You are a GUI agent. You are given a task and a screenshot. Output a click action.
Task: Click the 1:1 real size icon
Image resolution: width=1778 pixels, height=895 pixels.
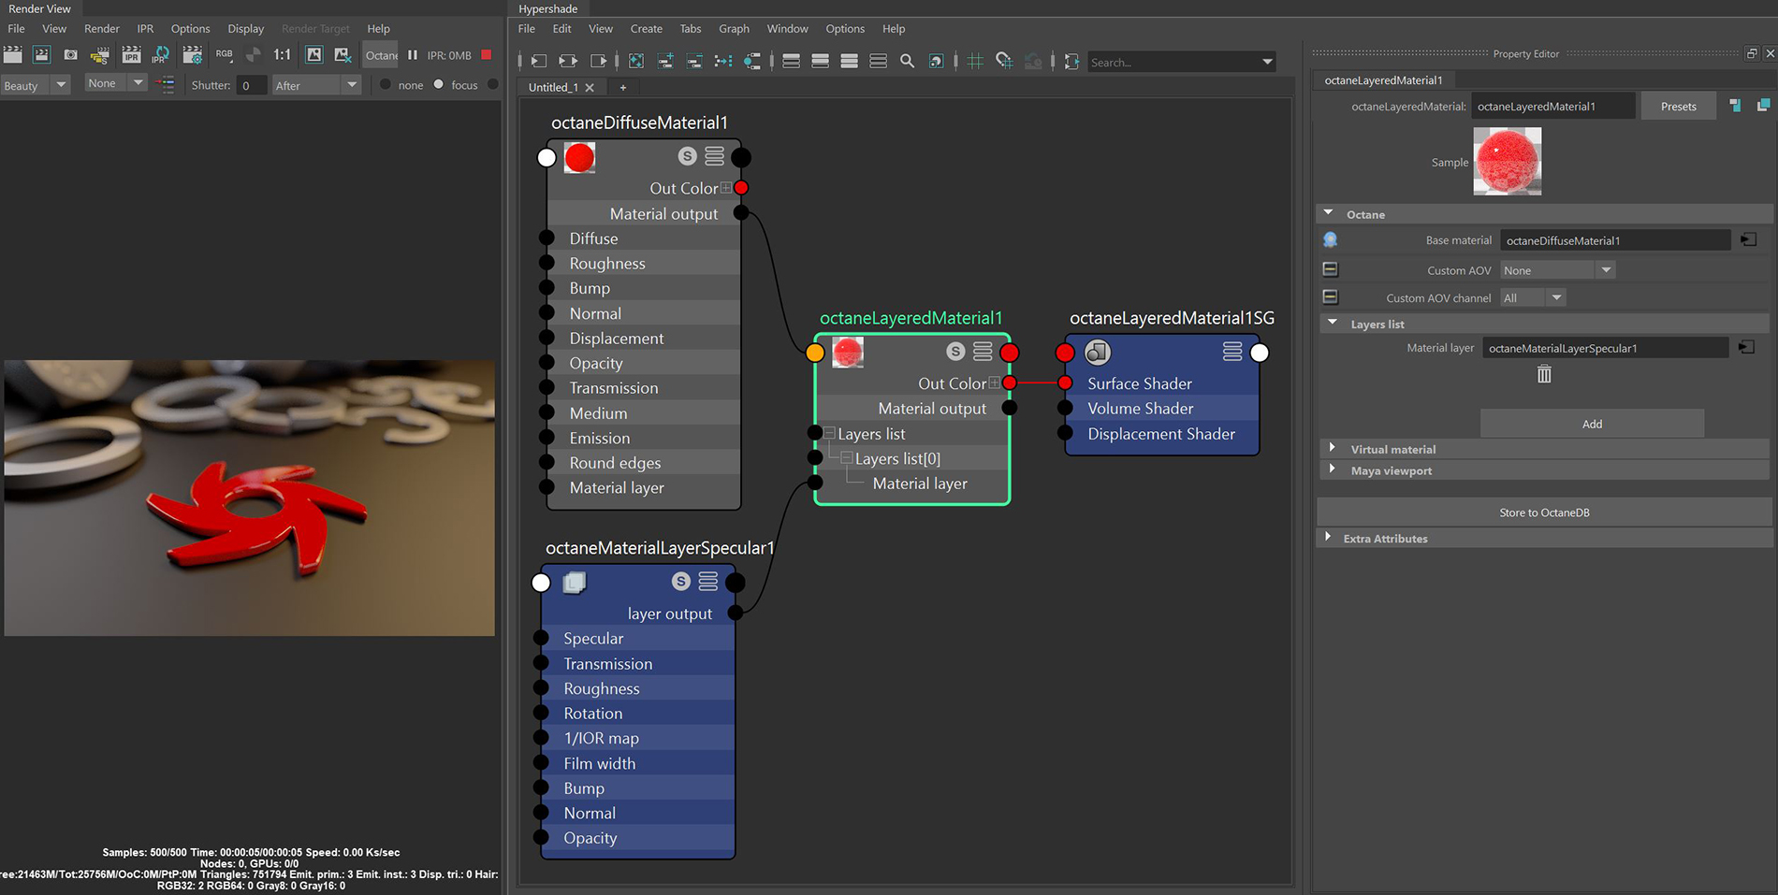tap(282, 55)
